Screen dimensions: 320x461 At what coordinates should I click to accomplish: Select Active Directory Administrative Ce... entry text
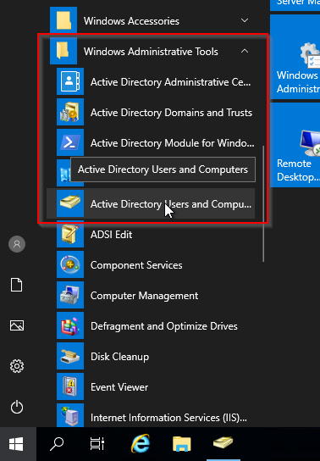click(x=170, y=82)
